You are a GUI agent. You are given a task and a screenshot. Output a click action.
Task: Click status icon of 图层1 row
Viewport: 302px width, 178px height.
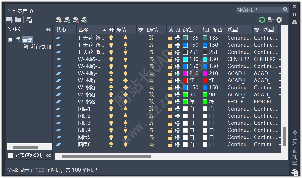pyautogui.click(x=58, y=109)
